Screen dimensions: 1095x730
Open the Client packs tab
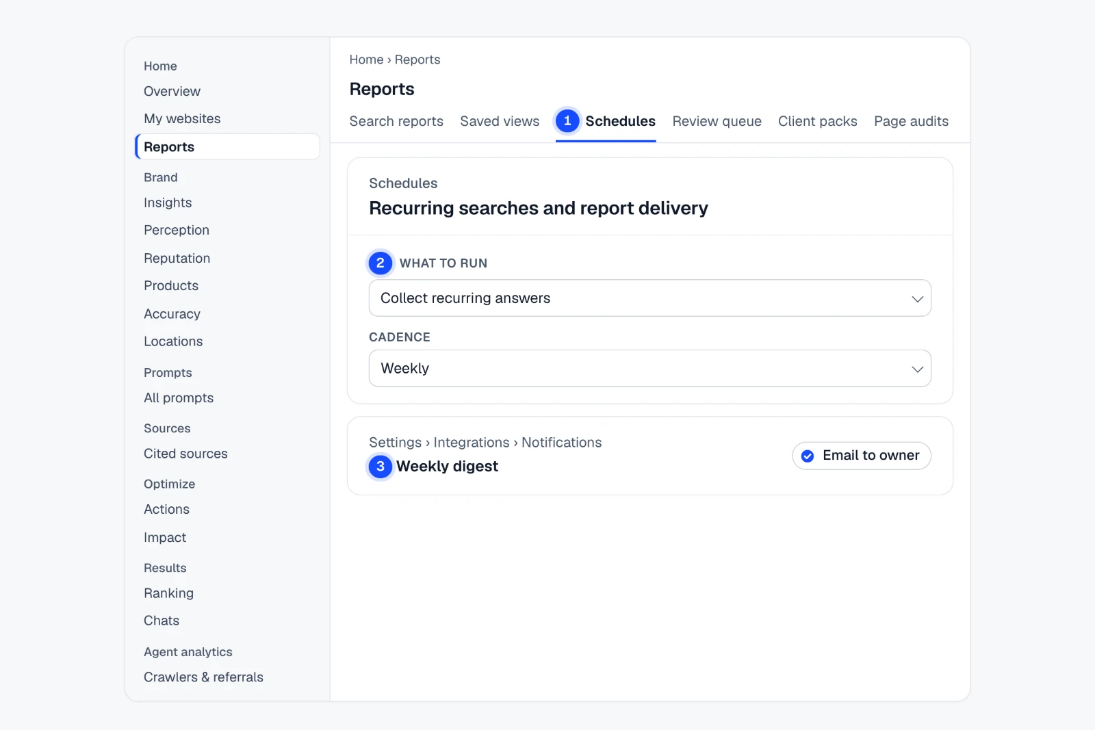coord(817,121)
